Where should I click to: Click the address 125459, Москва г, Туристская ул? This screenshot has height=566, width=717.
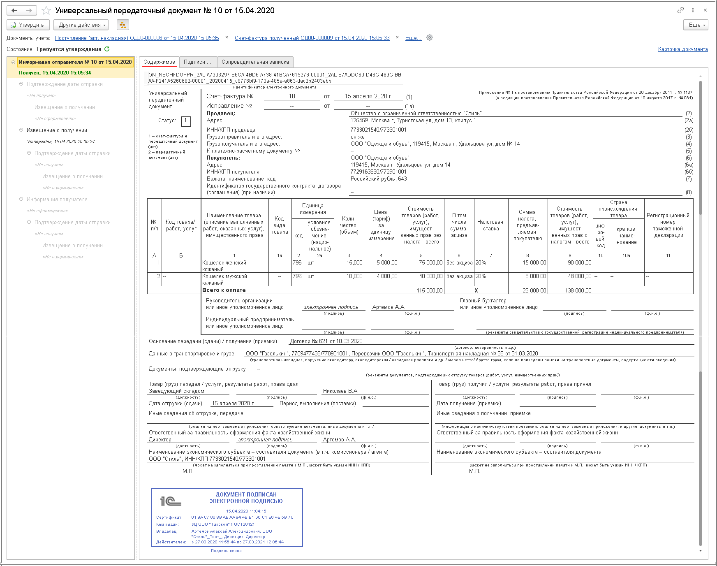(x=413, y=121)
